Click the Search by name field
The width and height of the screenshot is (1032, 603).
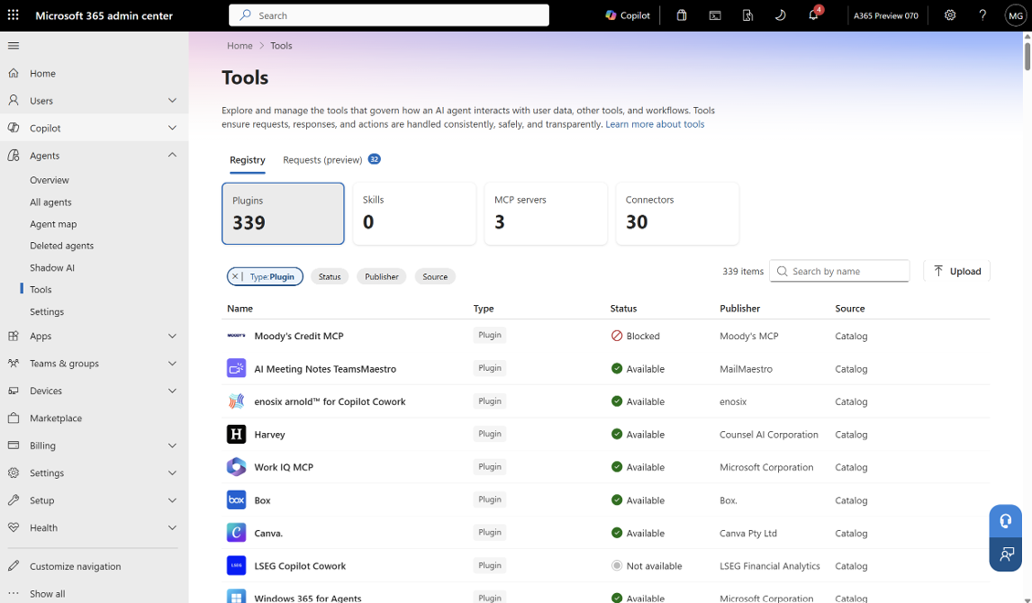[839, 271]
